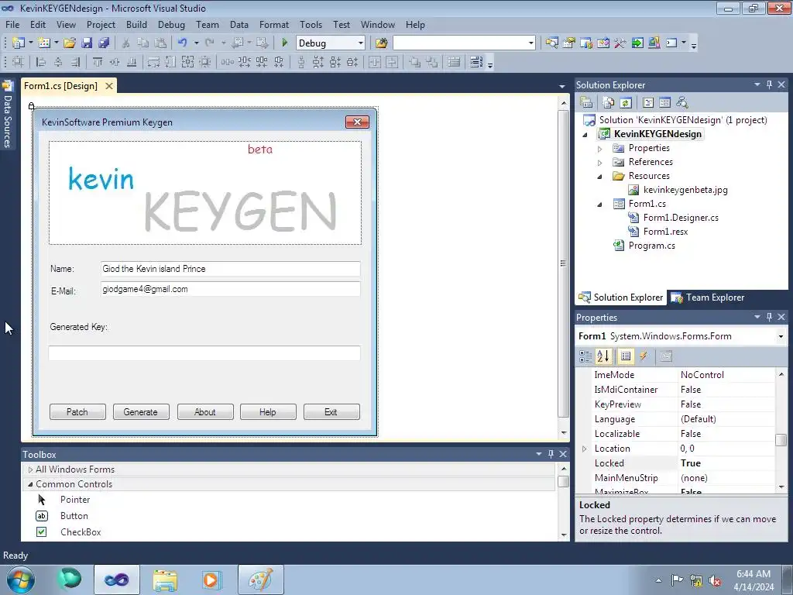Click Show All Files in Solution Explorer
Image resolution: width=793 pixels, height=595 pixels.
tap(609, 103)
